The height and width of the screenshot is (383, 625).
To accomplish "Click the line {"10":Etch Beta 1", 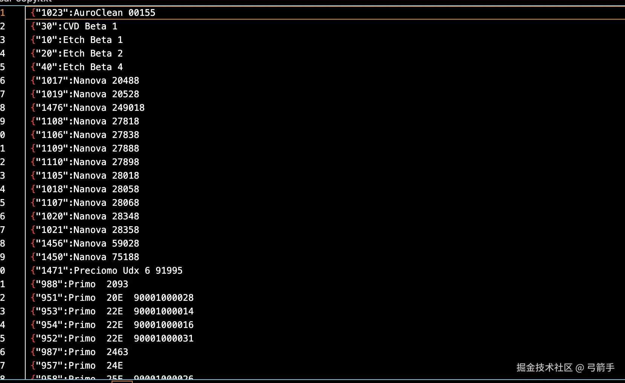I will pos(77,40).
